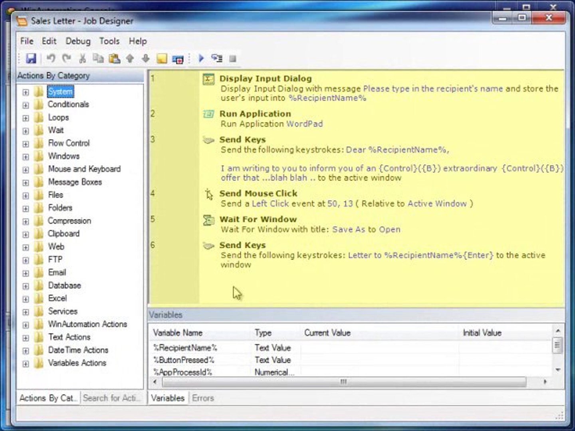This screenshot has height=431, width=575.
Task: Expand the Text Actions category
Action: pos(26,338)
